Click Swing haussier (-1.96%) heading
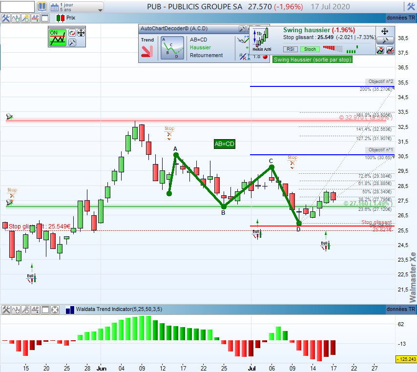Image resolution: width=417 pixels, height=372 pixels. (x=319, y=30)
